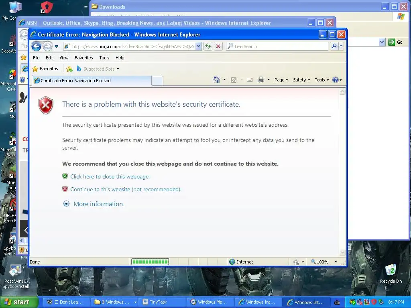
Task: Click the red shield error icon
Action: (x=46, y=105)
